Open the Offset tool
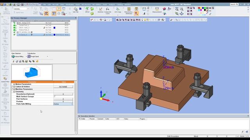Viewport: 250px width, 140px height. pos(87,10)
